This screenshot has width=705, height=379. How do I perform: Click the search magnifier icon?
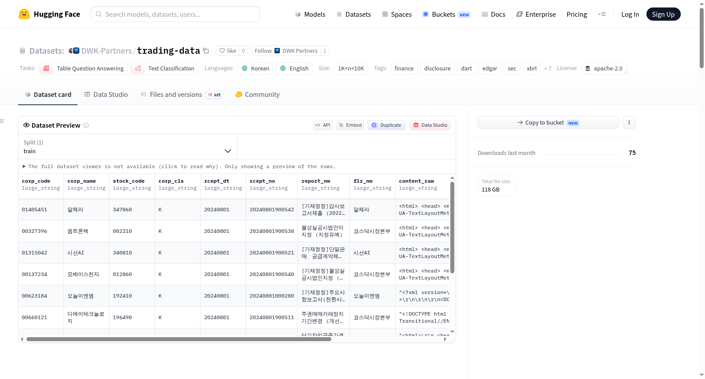pos(99,14)
